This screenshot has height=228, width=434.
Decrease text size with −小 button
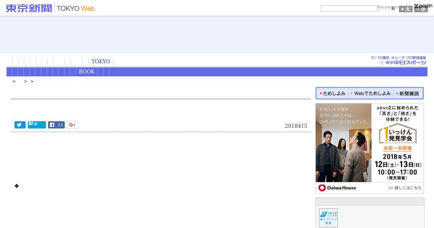[421, 9]
